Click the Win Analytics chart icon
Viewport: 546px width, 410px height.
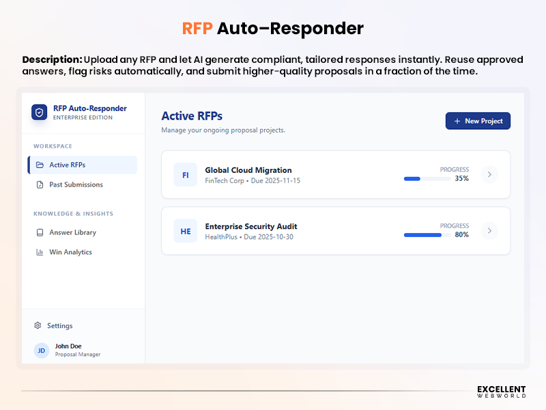40,251
